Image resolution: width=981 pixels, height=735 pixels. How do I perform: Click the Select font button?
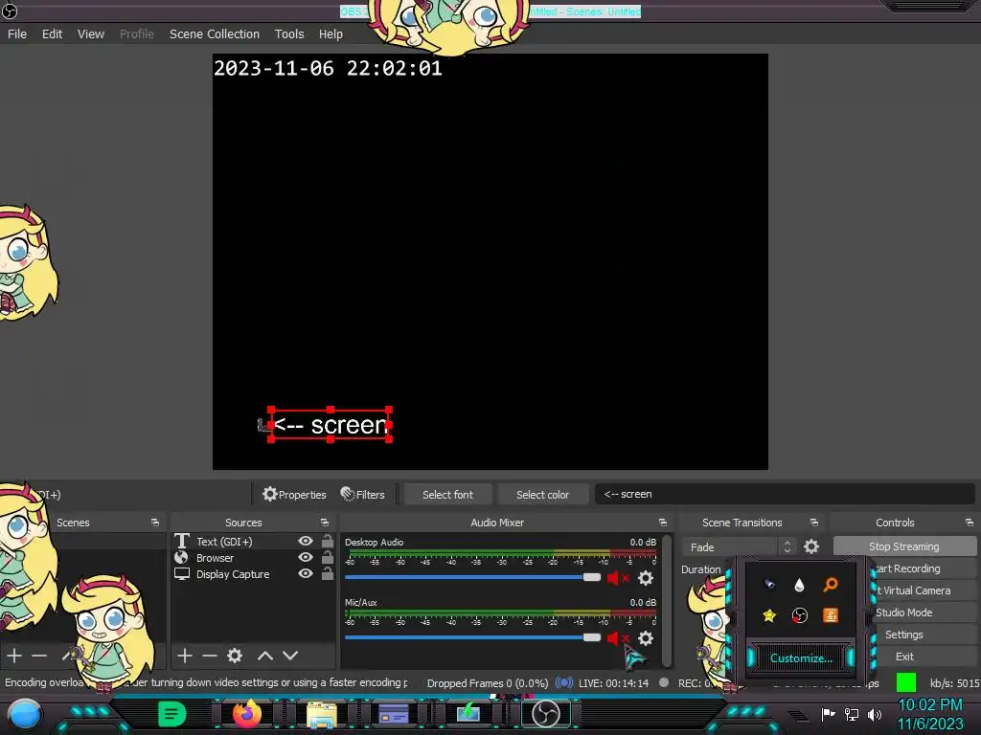[448, 495]
